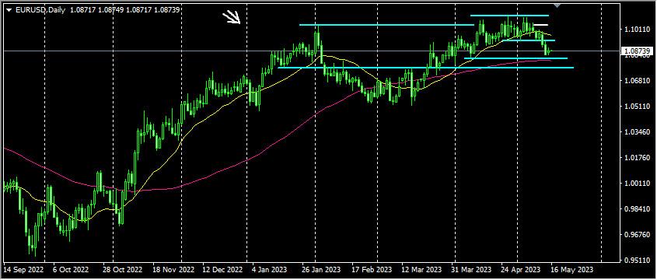Select the cyan line above the January peak
Image resolution: width=657 pixels, height=280 pixels.
tap(386, 25)
